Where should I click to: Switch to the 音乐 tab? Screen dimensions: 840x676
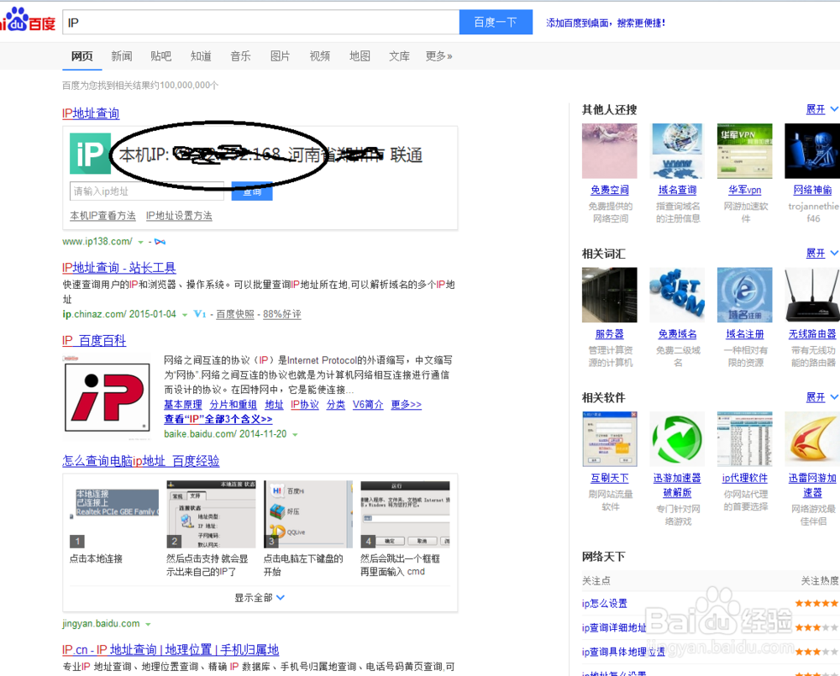tap(240, 55)
